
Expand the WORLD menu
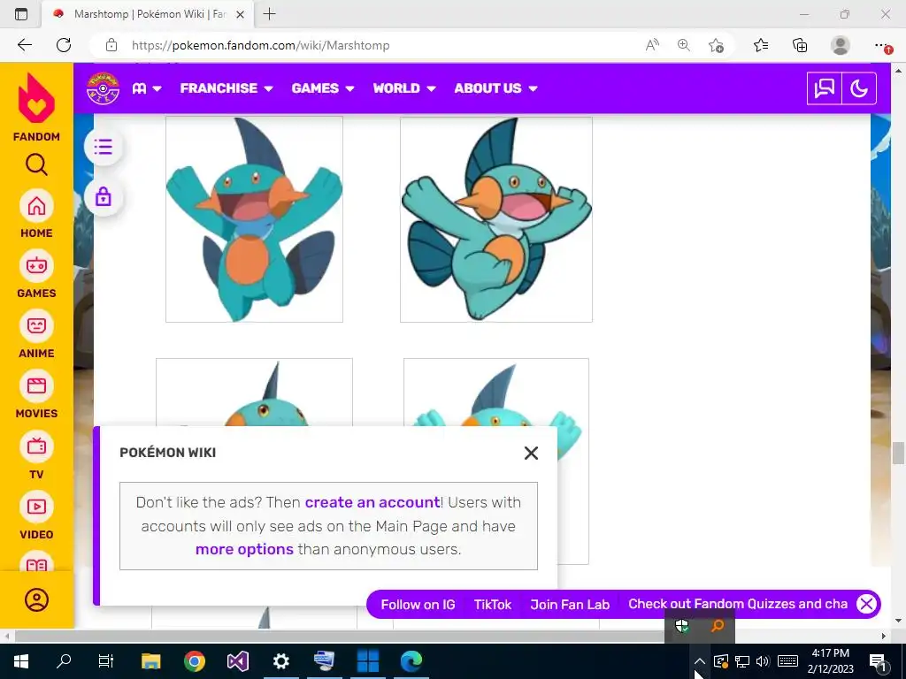tap(403, 88)
